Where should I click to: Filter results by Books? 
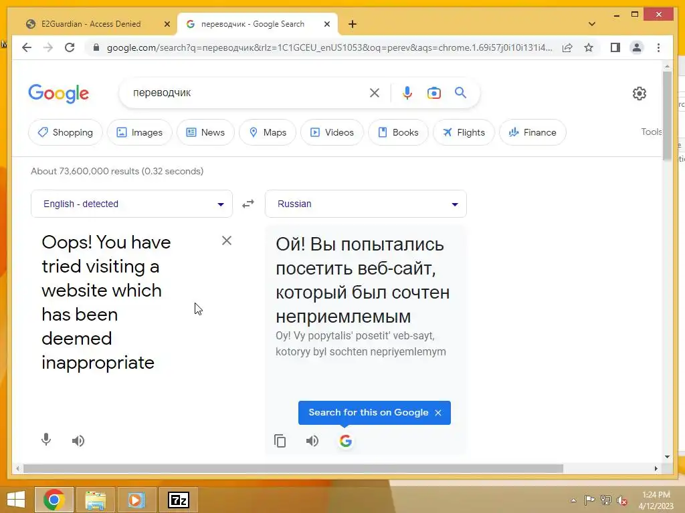click(x=398, y=132)
